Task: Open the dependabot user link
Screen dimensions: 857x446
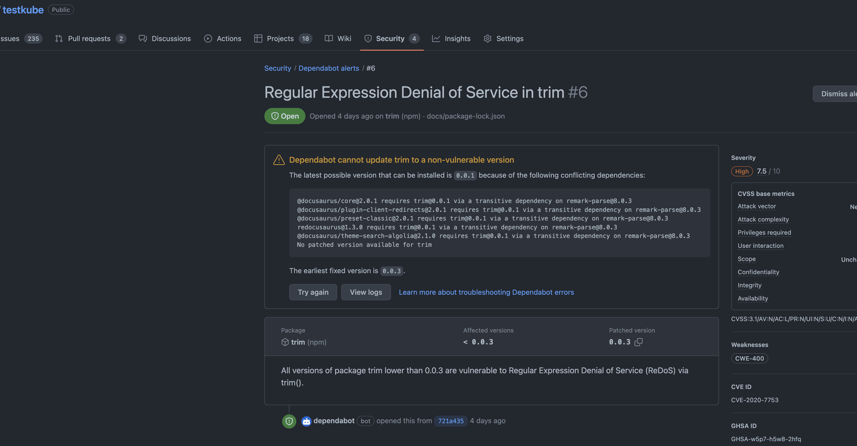Action: pyautogui.click(x=334, y=421)
